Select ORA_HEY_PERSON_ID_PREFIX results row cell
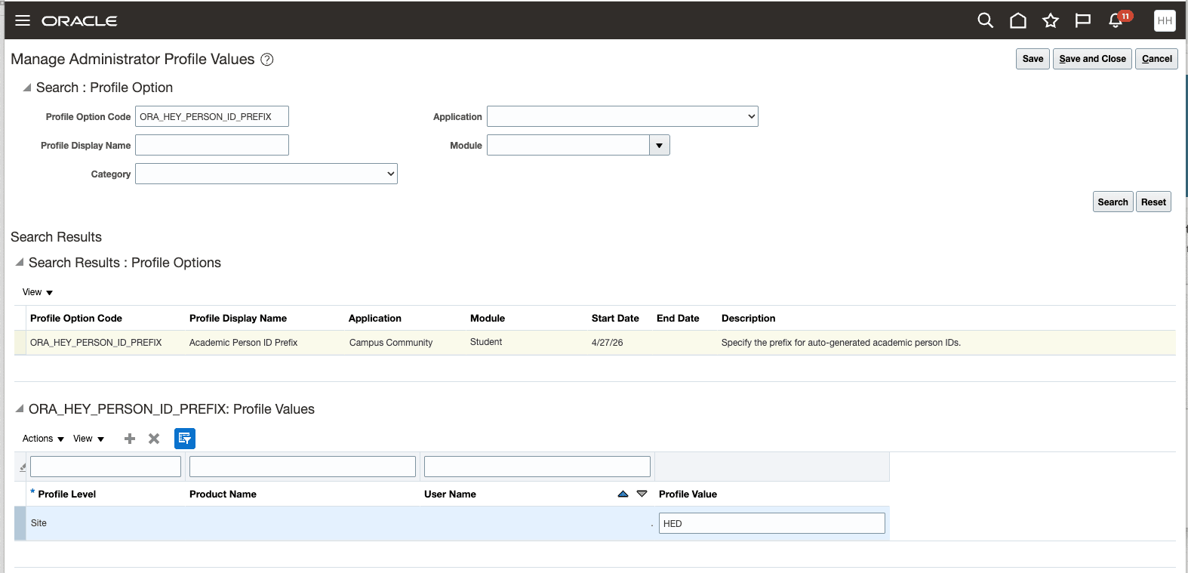The image size is (1188, 573). tap(96, 343)
